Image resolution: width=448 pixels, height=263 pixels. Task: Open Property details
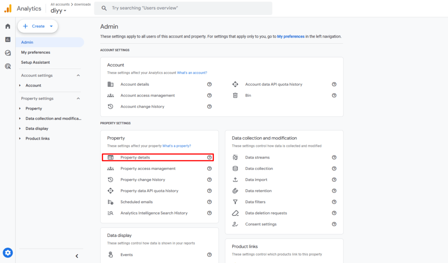tap(157, 157)
